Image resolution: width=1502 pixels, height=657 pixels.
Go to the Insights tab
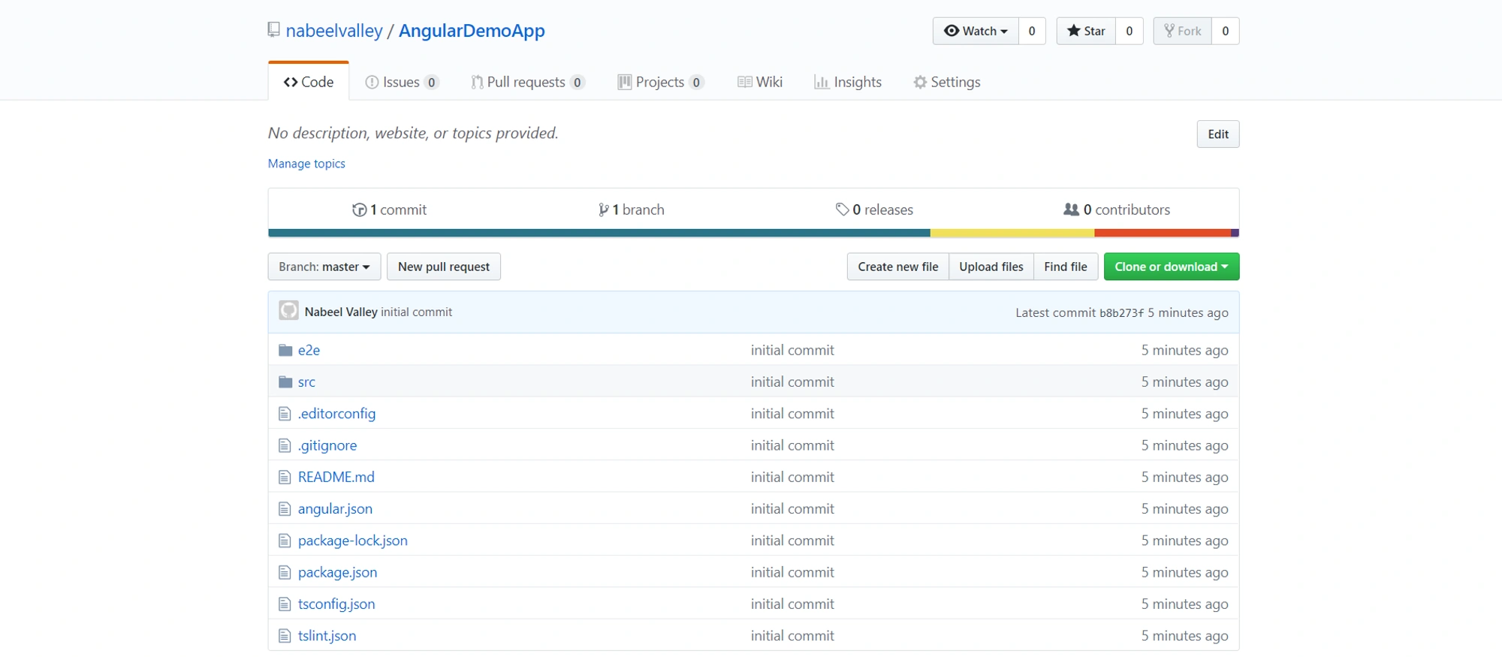click(848, 83)
